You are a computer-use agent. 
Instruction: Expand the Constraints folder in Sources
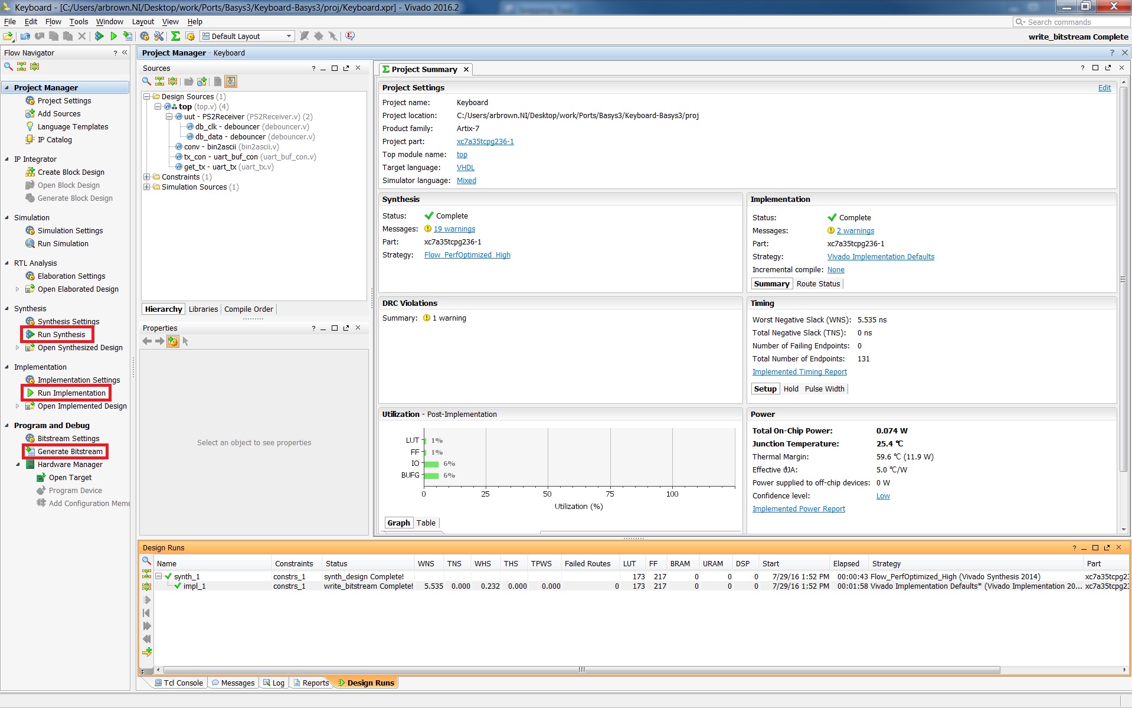point(146,177)
